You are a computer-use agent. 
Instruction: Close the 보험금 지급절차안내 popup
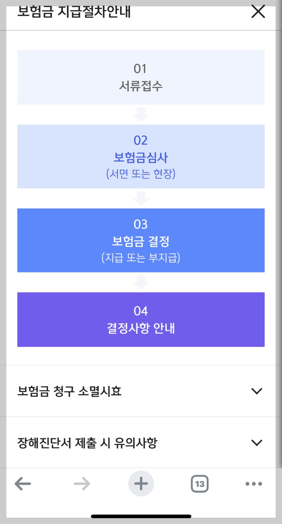click(258, 12)
